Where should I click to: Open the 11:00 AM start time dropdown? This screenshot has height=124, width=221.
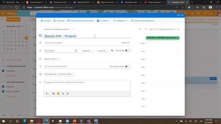87,51
